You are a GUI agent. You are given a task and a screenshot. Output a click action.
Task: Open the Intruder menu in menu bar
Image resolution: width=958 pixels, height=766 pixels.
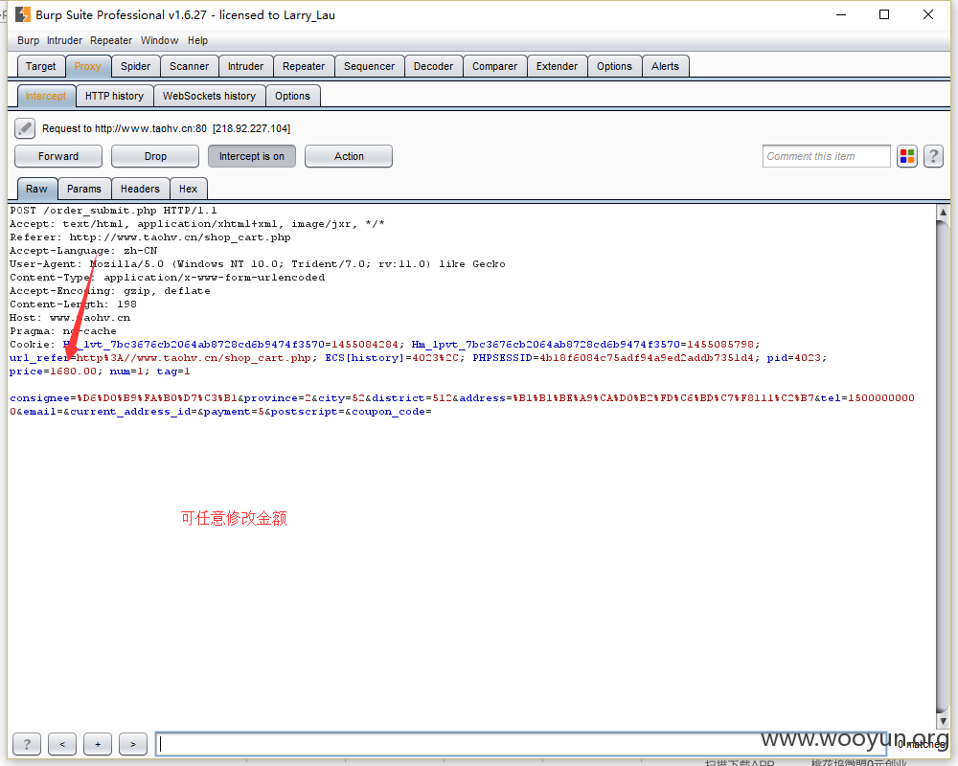[65, 40]
